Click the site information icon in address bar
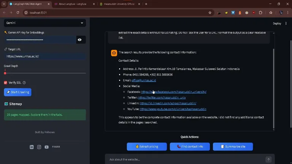292x164 pixels. click(26, 13)
